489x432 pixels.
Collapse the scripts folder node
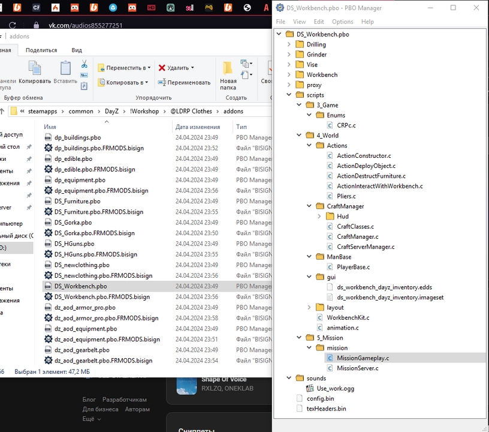(289, 95)
